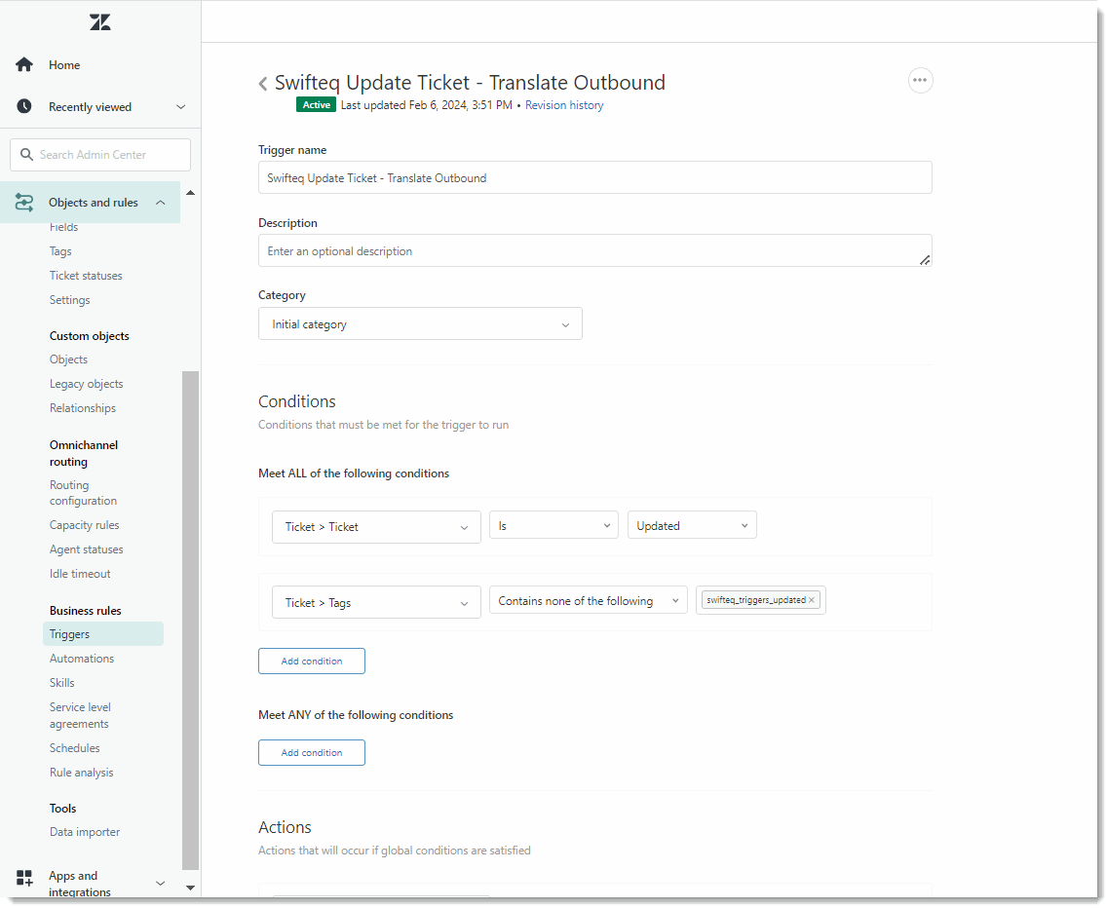Screen dimensions: 1106x908
Task: Click the back arrow beside the trigger title
Action: 262,84
